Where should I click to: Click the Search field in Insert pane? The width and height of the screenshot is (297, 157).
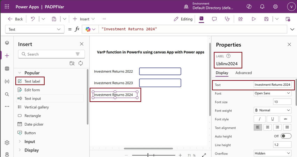coord(51,54)
